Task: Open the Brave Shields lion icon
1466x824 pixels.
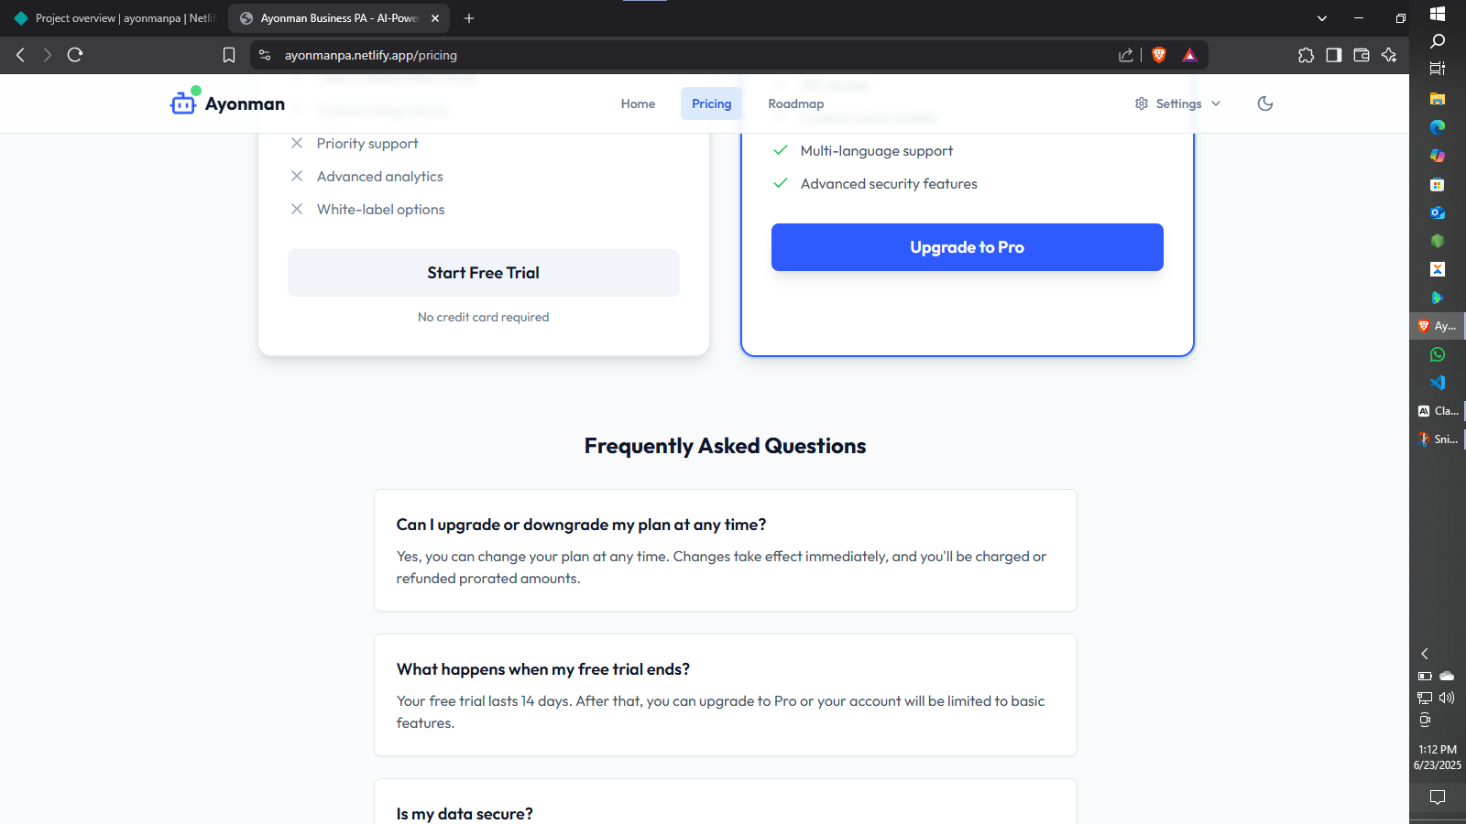Action: [1159, 55]
